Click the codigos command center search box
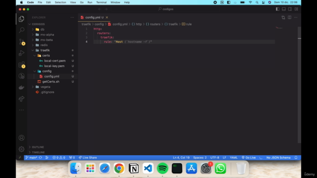 (166, 9)
